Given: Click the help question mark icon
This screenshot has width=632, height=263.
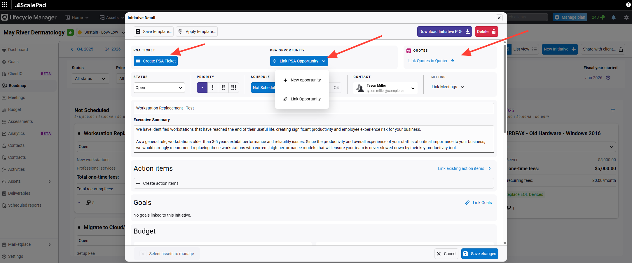Looking at the screenshot, I should [628, 5].
